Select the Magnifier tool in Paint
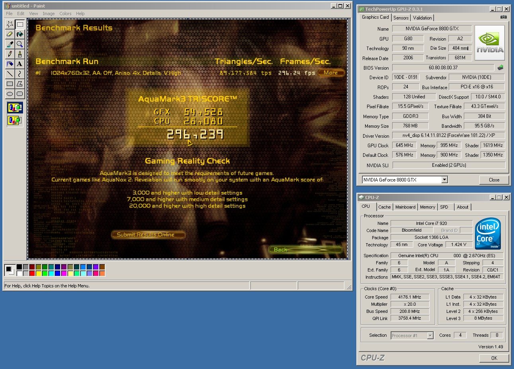Screen dimensions: 514x369 pos(20,44)
